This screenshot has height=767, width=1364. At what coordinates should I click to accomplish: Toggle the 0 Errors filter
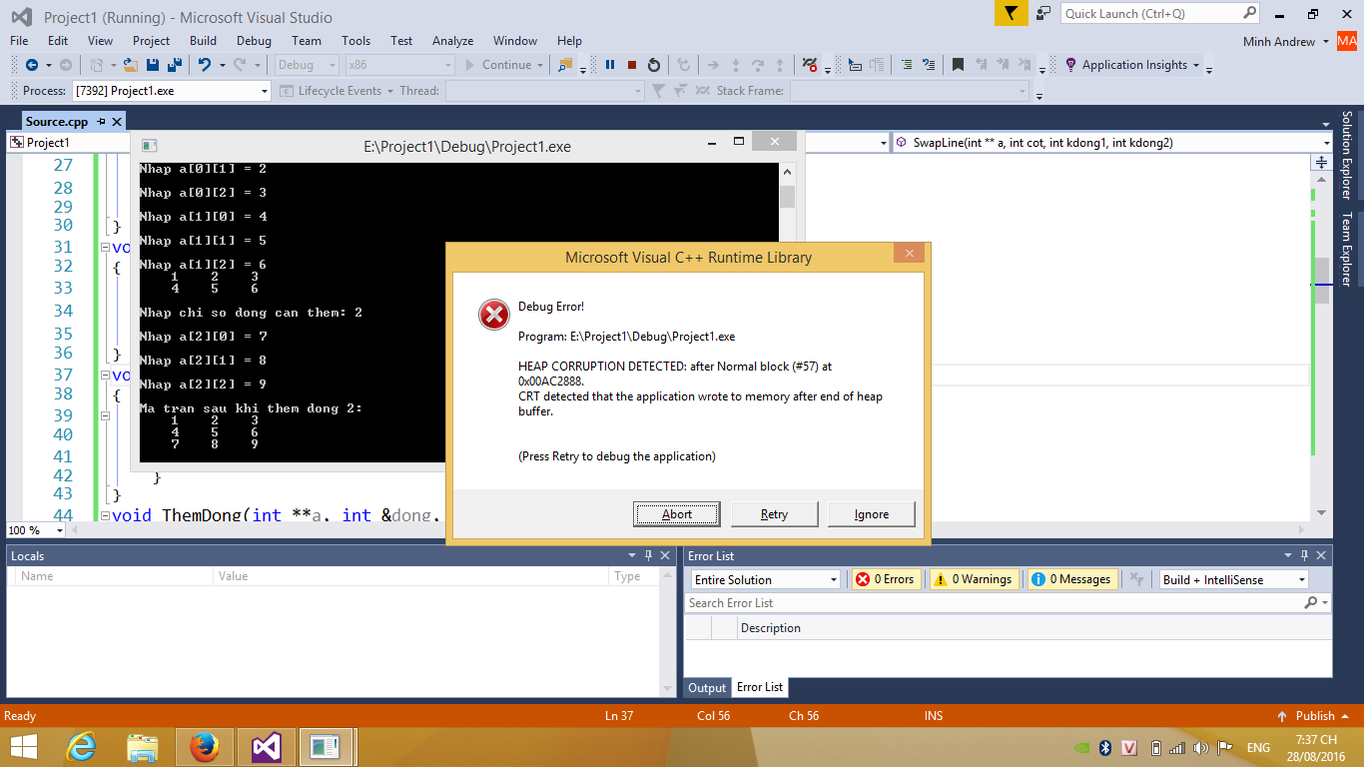[x=885, y=579]
